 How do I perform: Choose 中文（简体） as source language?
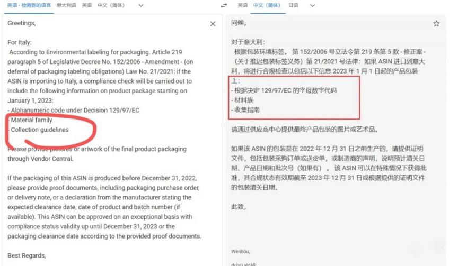pyautogui.click(x=111, y=5)
